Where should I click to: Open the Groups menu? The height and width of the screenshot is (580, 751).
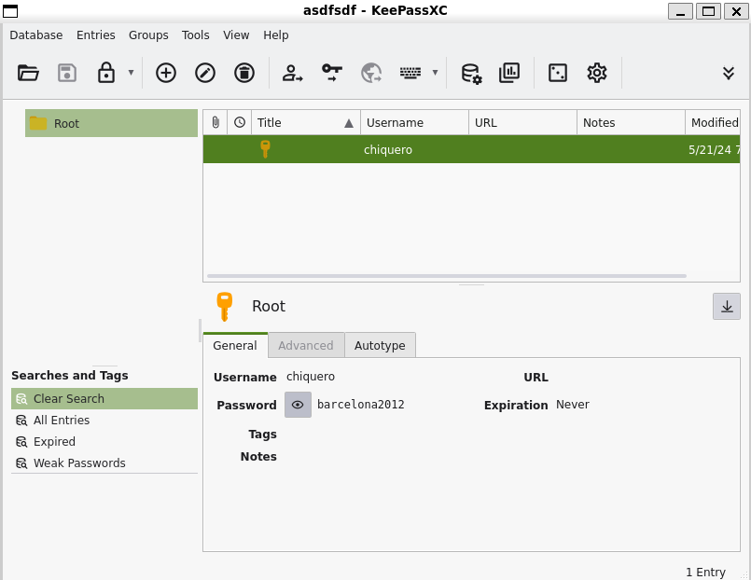pos(148,35)
